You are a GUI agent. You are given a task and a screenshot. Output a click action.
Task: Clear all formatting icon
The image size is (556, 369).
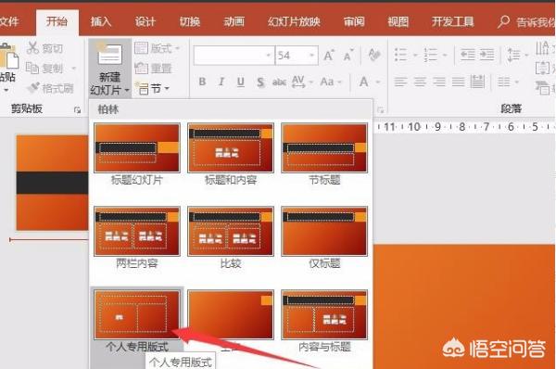[374, 55]
